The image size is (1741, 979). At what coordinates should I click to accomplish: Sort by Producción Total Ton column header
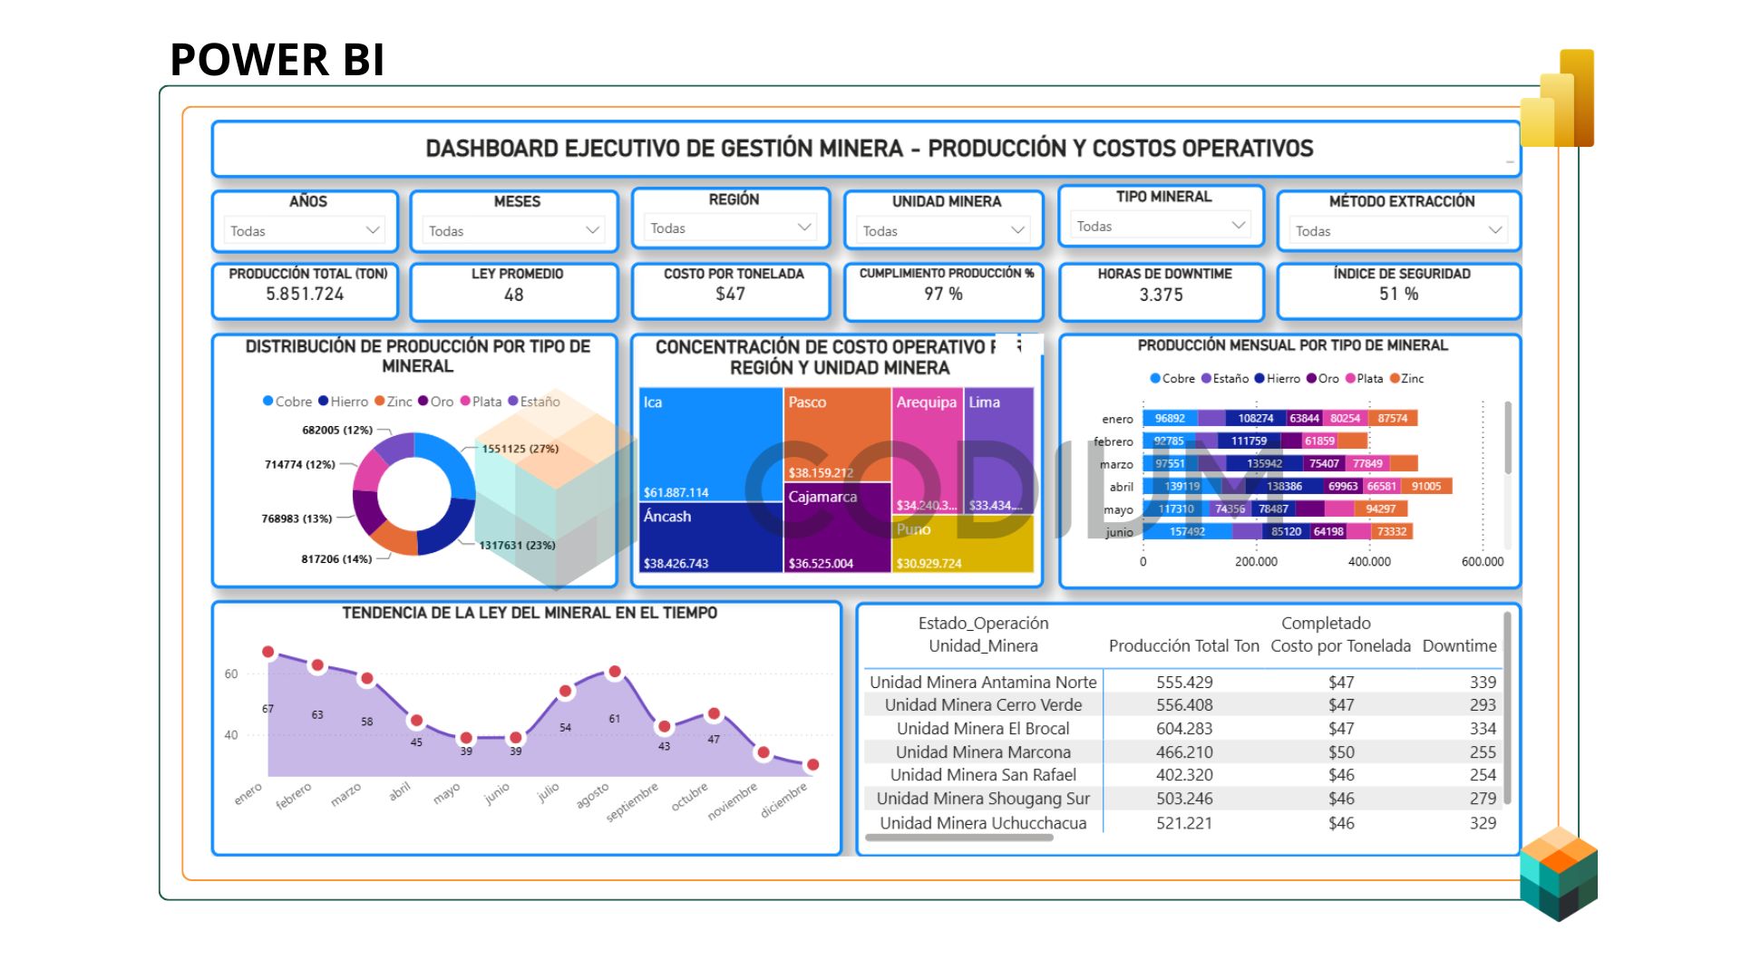click(x=1183, y=646)
